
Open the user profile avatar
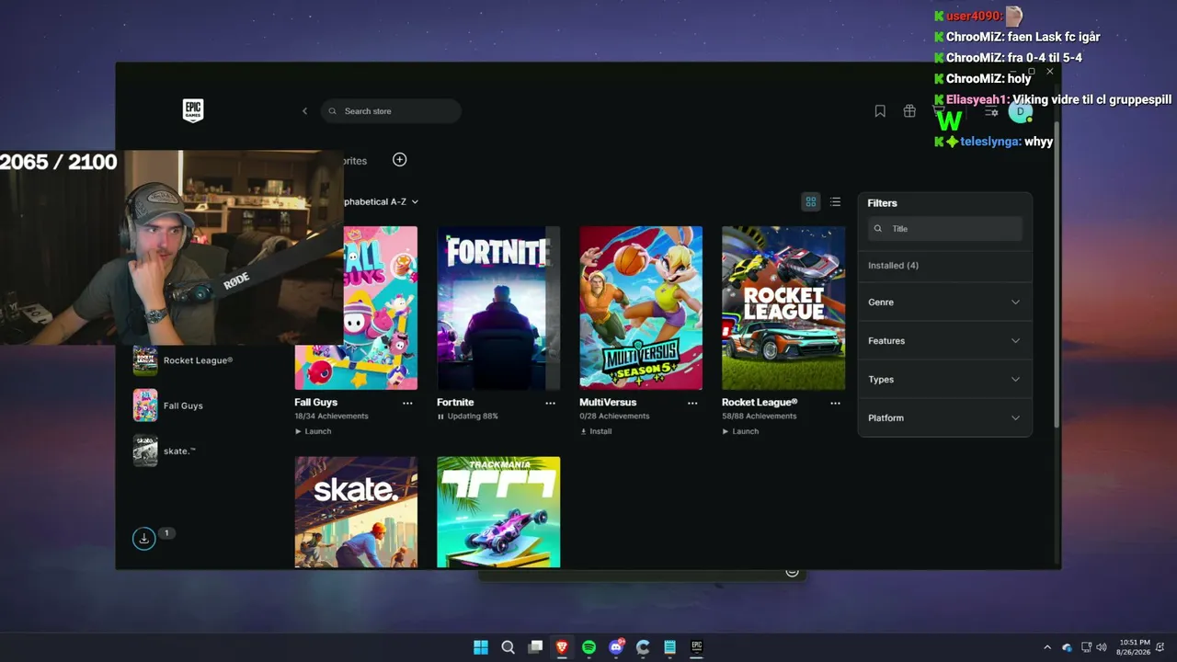pos(1020,112)
